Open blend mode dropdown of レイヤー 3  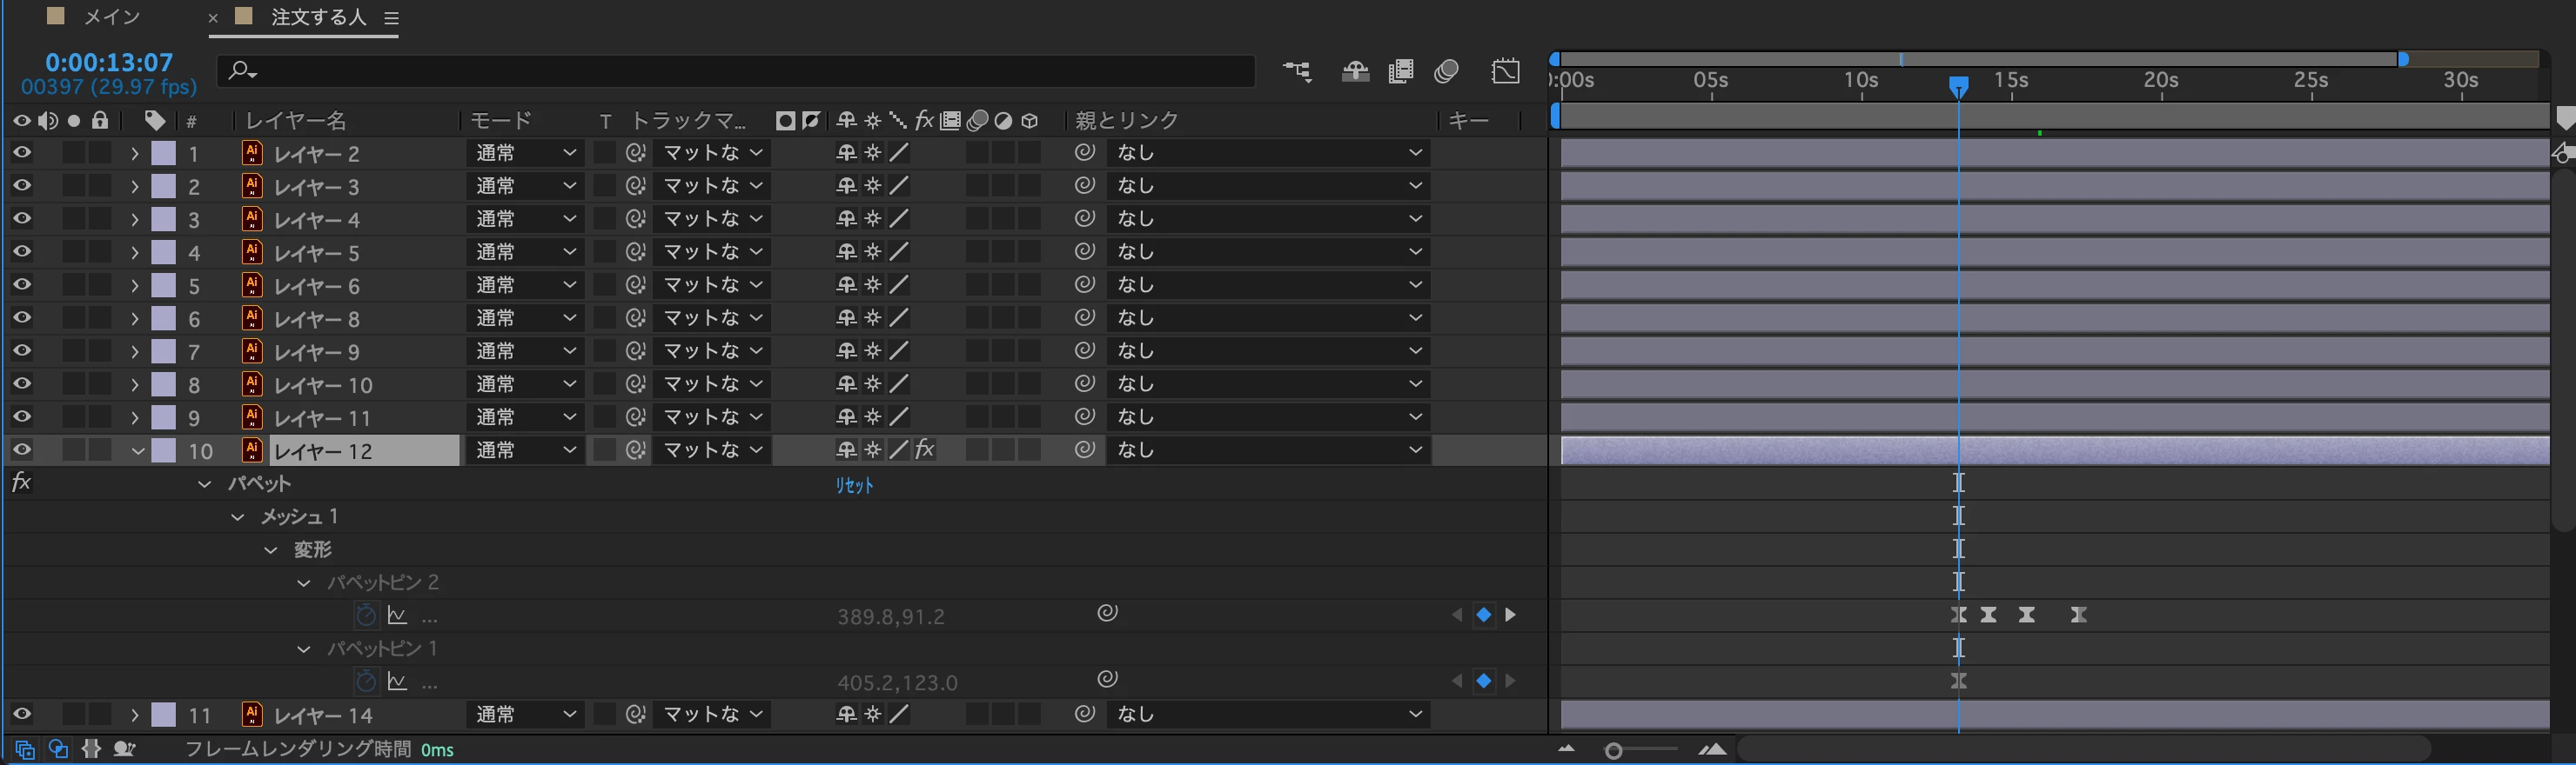tap(525, 186)
